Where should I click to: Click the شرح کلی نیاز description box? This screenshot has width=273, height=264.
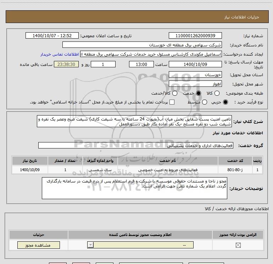pyautogui.click(x=134, y=121)
